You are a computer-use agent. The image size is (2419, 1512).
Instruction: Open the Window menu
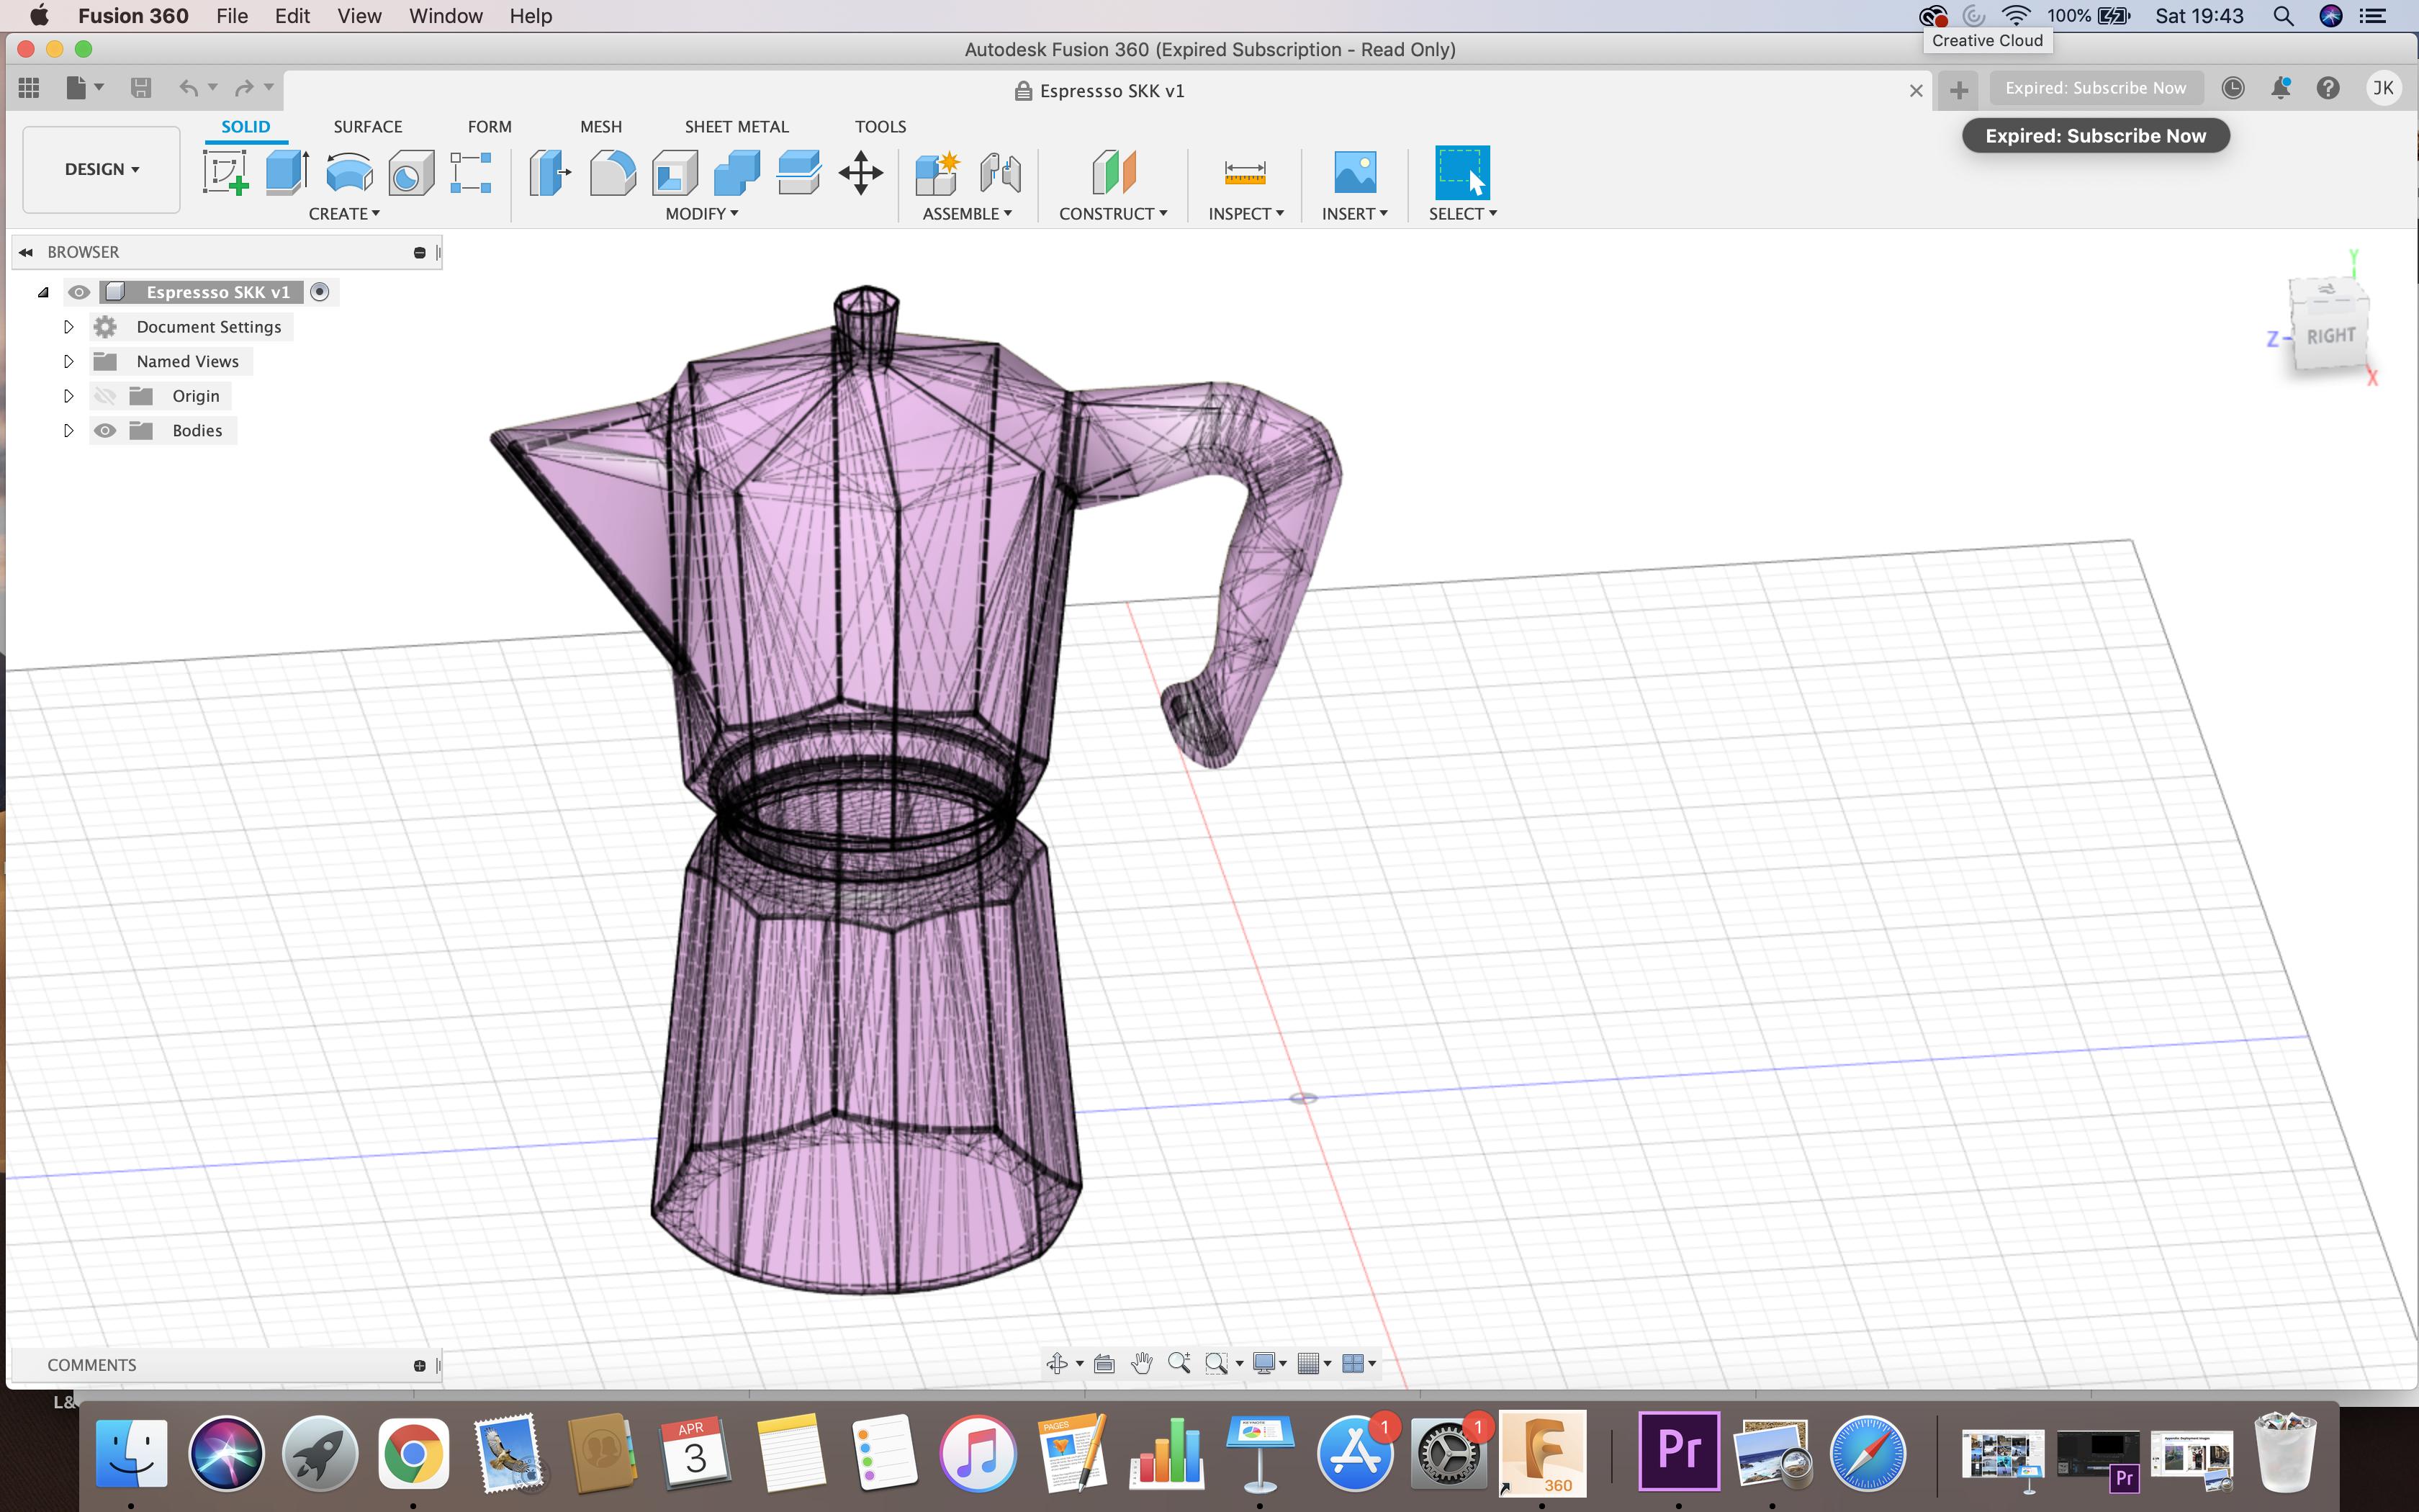coord(446,16)
